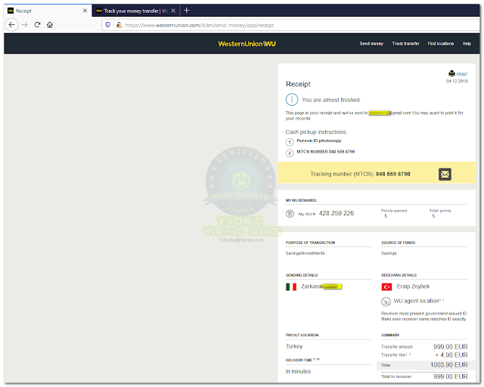Click the PRINT link
The image size is (484, 387).
click(x=462, y=74)
